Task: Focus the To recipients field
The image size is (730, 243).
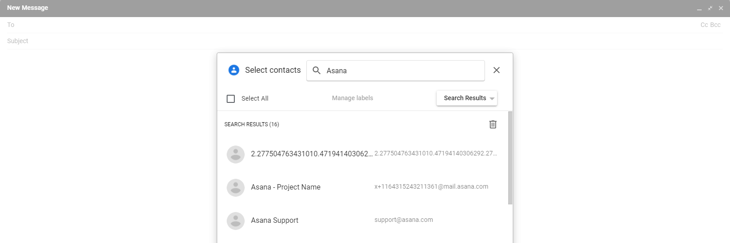Action: pyautogui.click(x=351, y=25)
